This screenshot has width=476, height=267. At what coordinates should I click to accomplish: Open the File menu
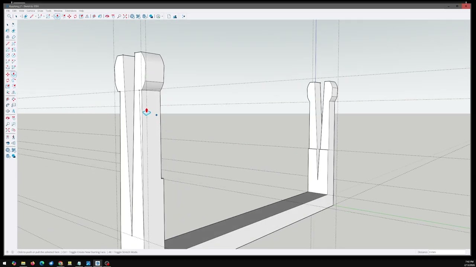[8, 11]
